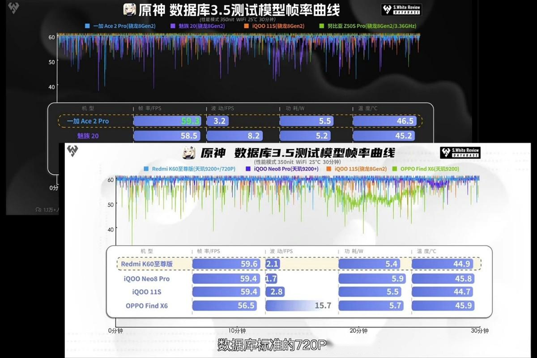Screen dimensions: 537x358
Task: Click the 帧率/FPS column header in white table
Action: tap(209, 251)
